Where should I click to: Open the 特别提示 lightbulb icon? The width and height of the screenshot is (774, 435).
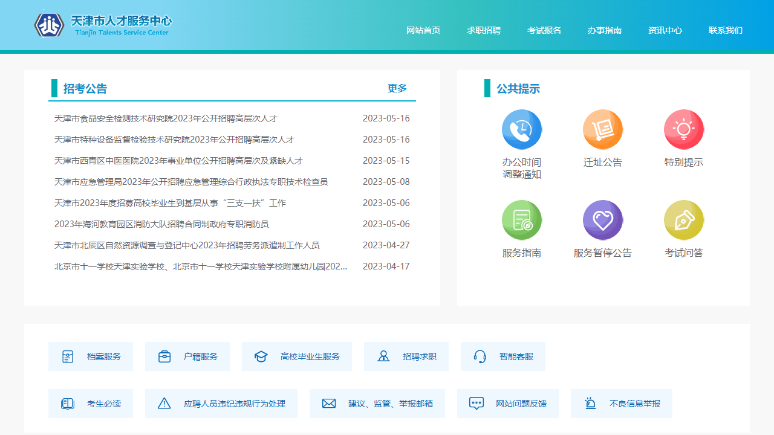pyautogui.click(x=684, y=129)
